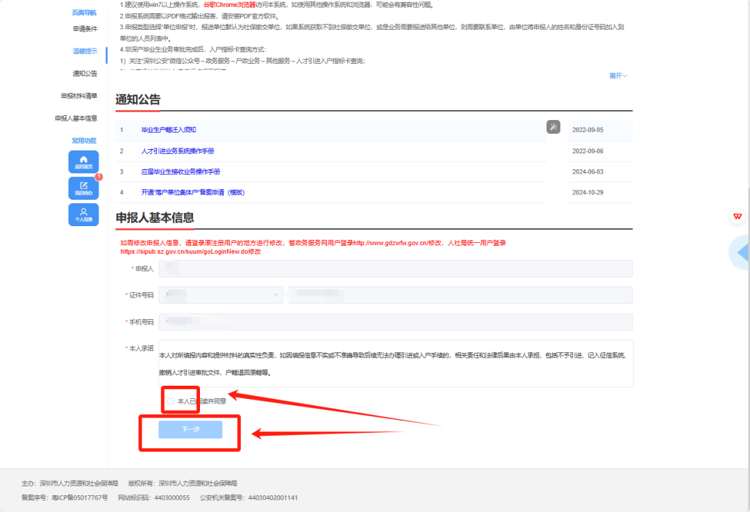Jump to 通知公告 in side navigation
Screen dimensions: 750x512
pyautogui.click(x=85, y=73)
